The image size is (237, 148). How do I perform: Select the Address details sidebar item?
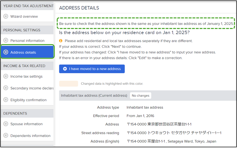tap(27, 51)
